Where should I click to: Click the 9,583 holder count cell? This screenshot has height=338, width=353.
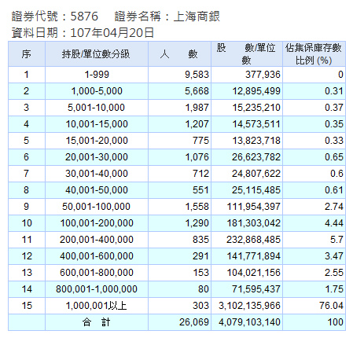point(179,75)
